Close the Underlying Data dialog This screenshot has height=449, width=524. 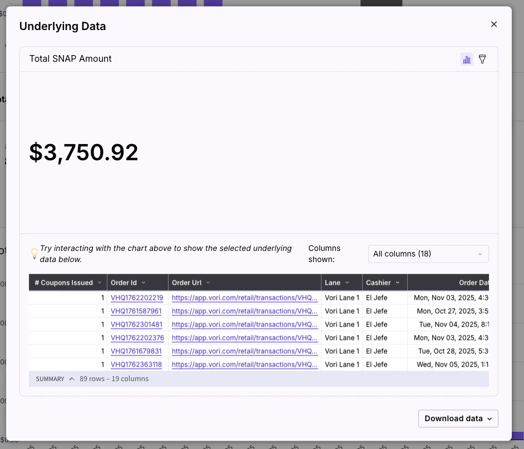[x=493, y=24]
